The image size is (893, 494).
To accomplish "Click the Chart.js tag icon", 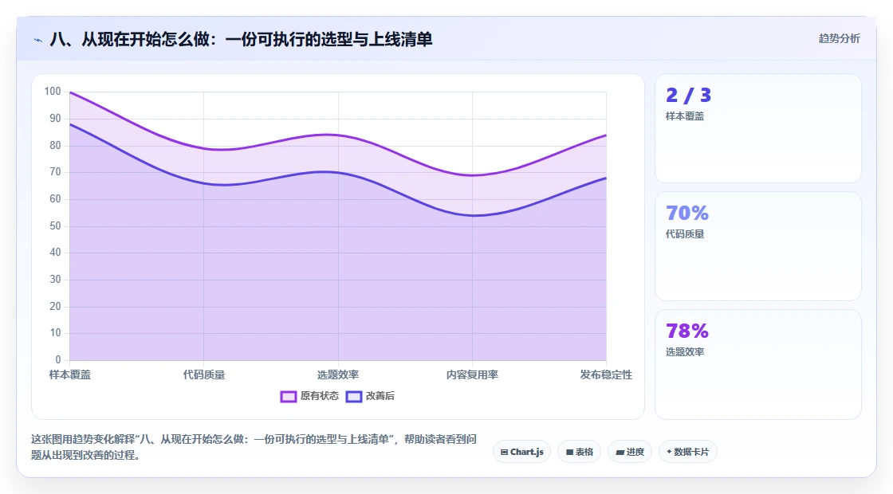I will pyautogui.click(x=504, y=453).
